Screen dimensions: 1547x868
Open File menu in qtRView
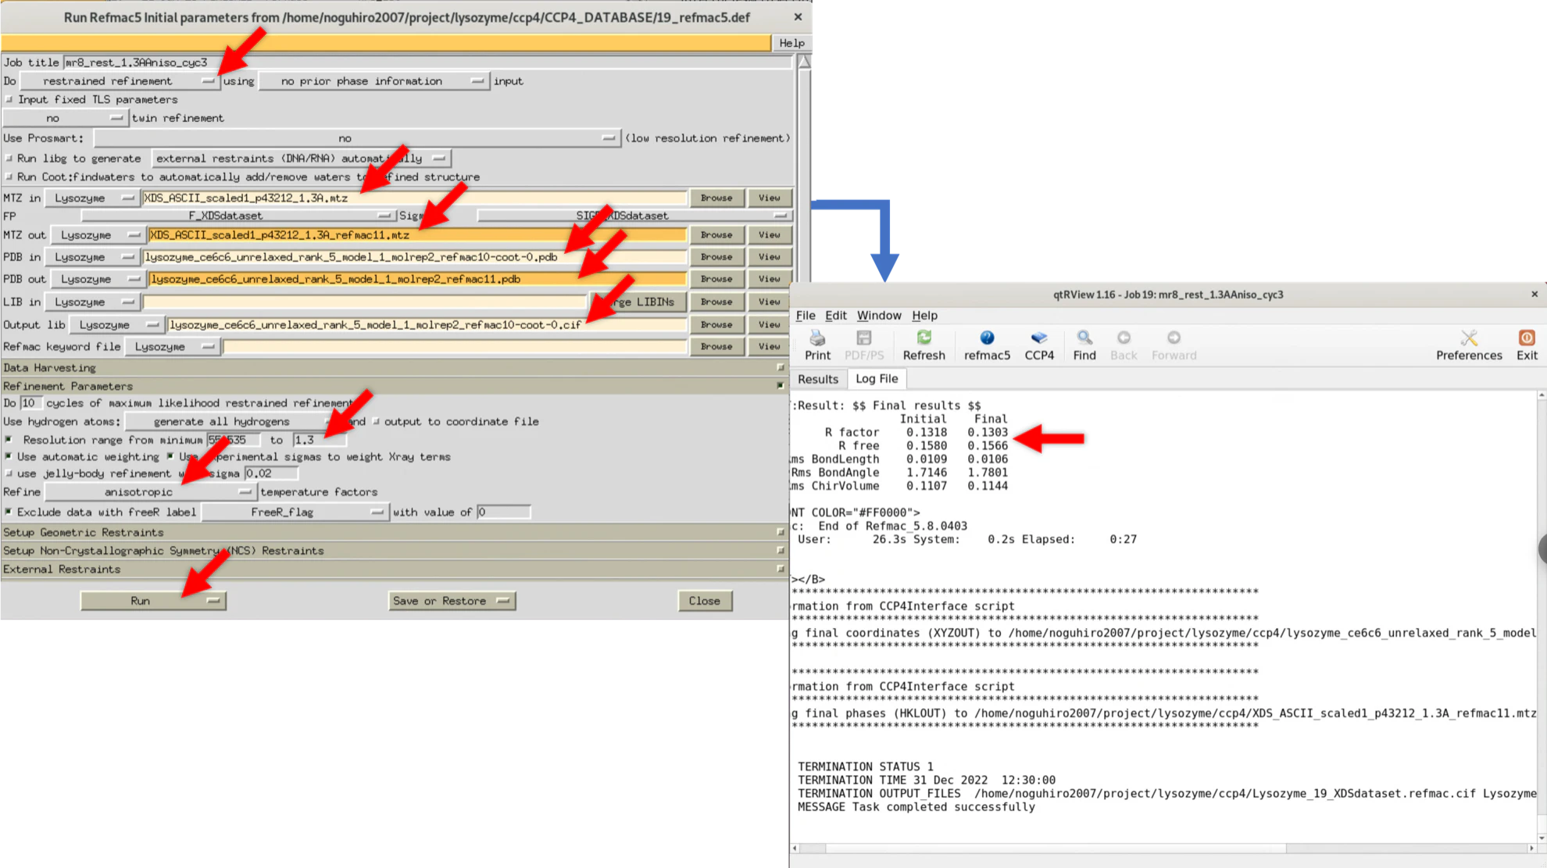coord(806,315)
